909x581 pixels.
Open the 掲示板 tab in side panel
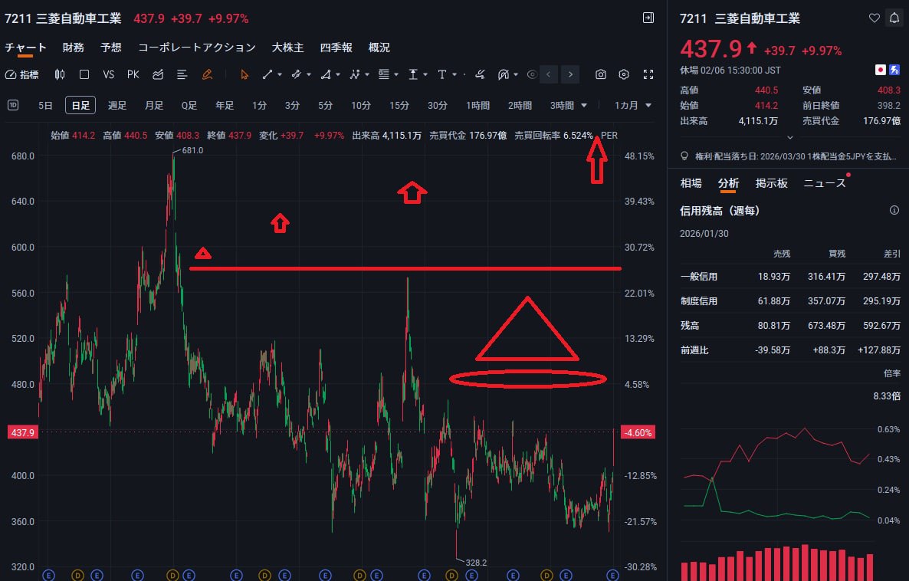tap(772, 183)
